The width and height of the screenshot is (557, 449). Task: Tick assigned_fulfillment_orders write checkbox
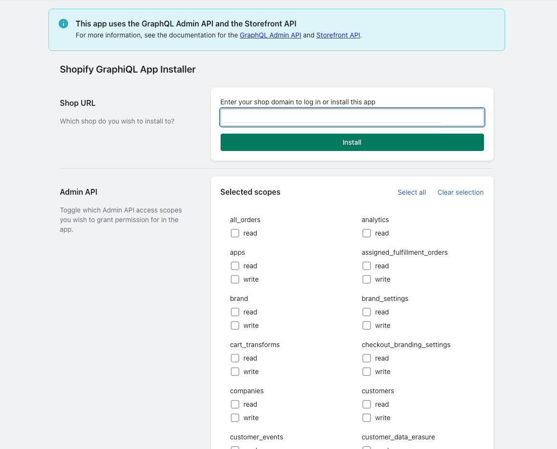pyautogui.click(x=367, y=279)
